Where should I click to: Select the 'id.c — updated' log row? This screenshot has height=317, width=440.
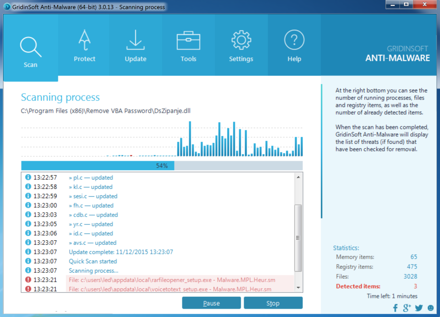point(158,233)
